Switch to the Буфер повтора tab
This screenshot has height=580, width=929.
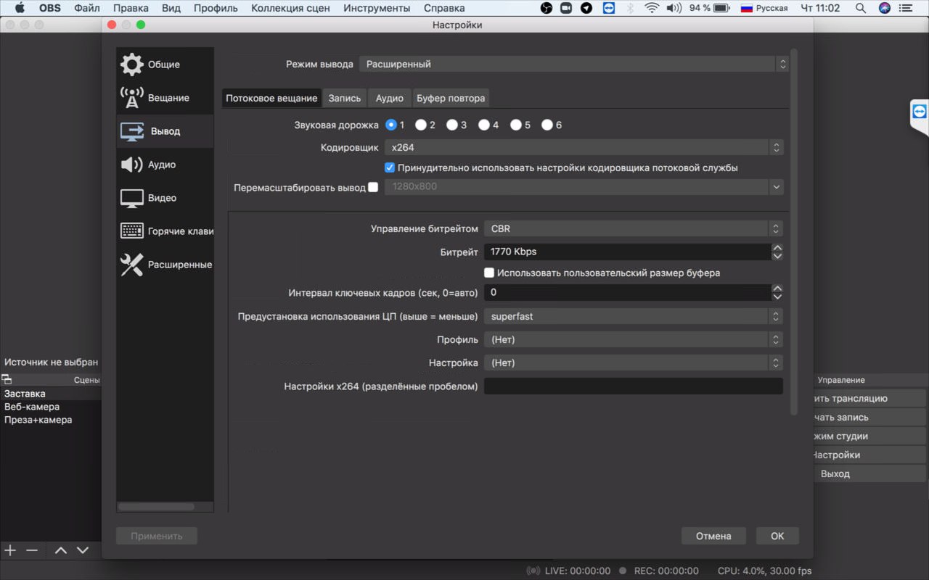tap(451, 98)
